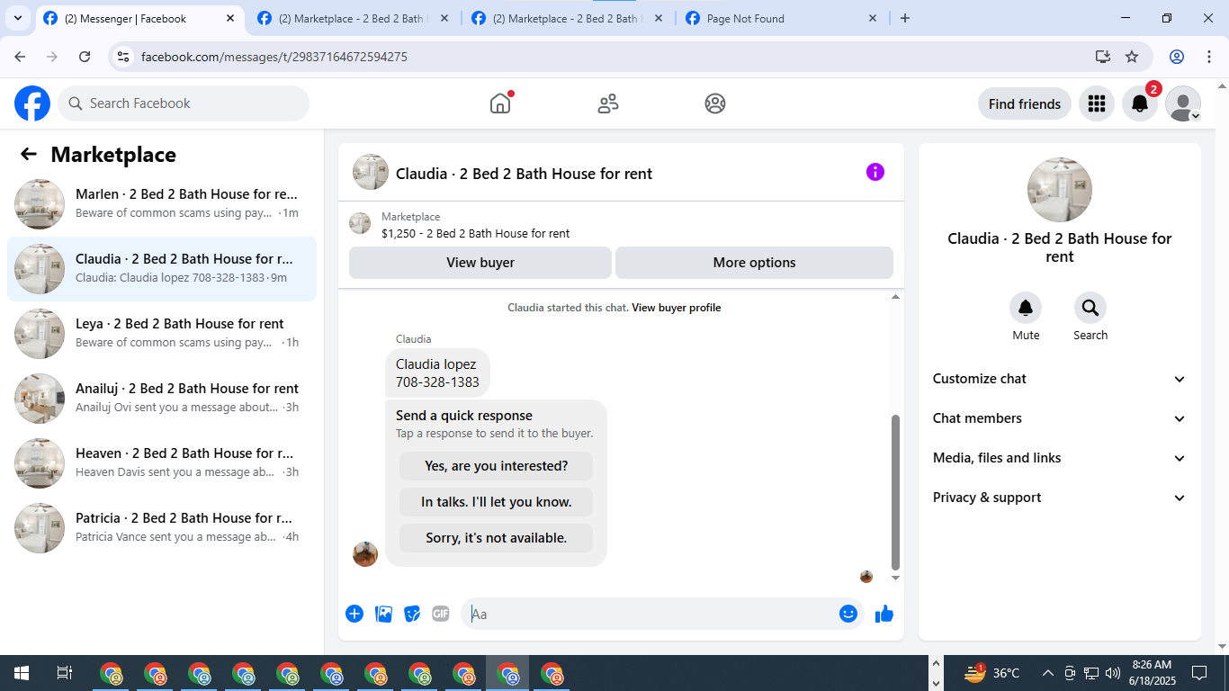Expand Media, files and links section

pyautogui.click(x=1060, y=458)
